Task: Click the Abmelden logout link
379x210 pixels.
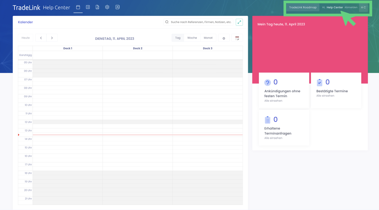Action: [351, 7]
